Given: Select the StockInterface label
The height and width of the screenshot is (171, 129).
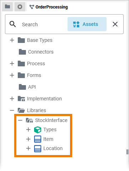Looking at the screenshot, I should pos(51,120).
